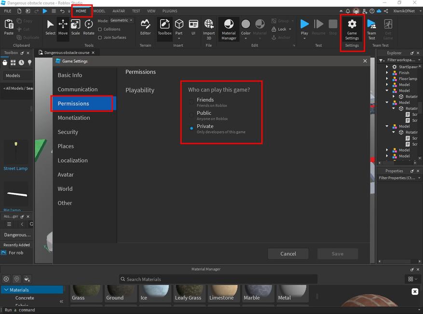Go to Security settings

[84, 132]
